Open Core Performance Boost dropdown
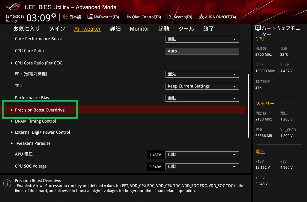307x202 pixels. (x=202, y=39)
